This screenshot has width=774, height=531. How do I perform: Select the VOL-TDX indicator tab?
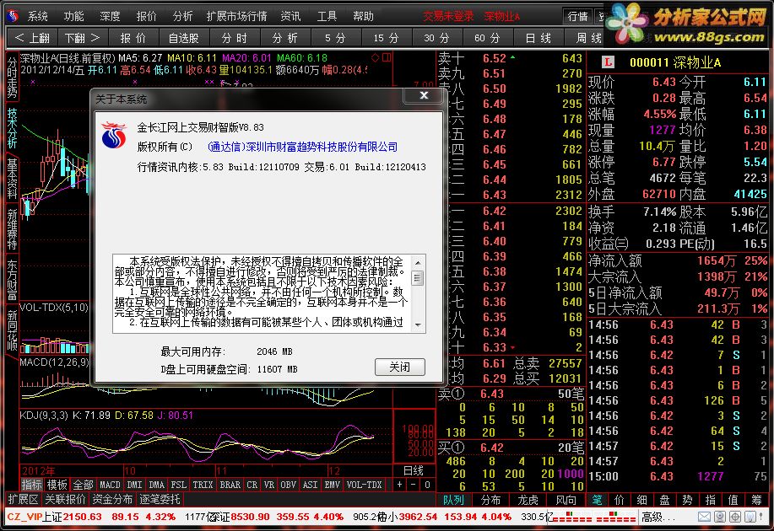click(x=365, y=485)
